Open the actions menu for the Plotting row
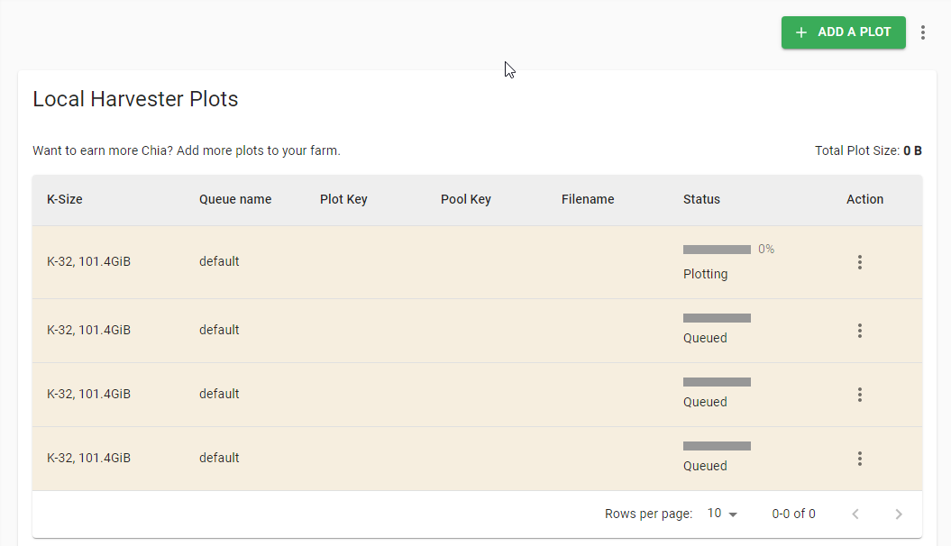This screenshot has height=546, width=951. pyautogui.click(x=860, y=262)
